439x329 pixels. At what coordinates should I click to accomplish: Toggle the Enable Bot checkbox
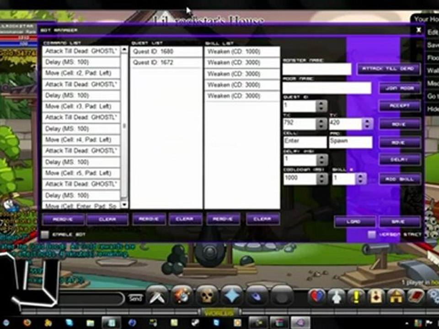click(45, 234)
